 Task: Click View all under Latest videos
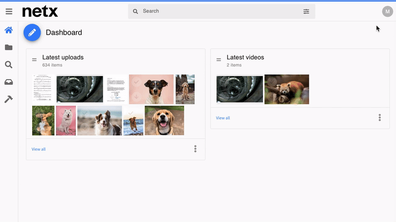click(223, 118)
